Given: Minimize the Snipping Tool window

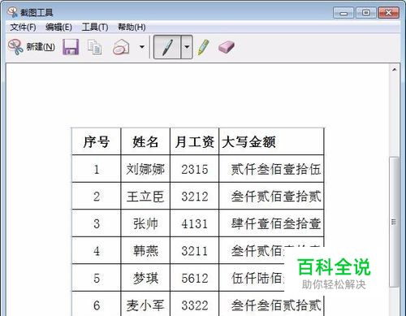Looking at the screenshot, I should [x=343, y=13].
